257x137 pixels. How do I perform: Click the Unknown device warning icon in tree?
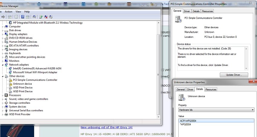[11, 84]
